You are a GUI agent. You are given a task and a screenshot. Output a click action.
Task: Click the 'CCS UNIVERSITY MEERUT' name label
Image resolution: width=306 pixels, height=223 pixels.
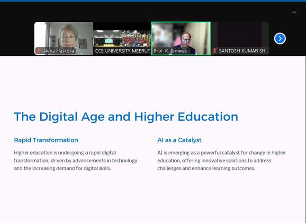[122, 51]
